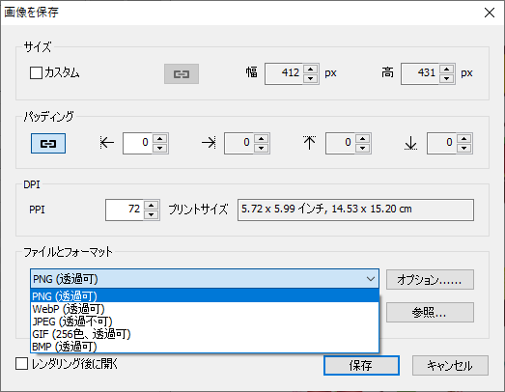The image size is (505, 392).
Task: Click the left padding arrow icon
Action: pyautogui.click(x=107, y=142)
